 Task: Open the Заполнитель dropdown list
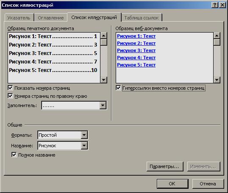103,105
